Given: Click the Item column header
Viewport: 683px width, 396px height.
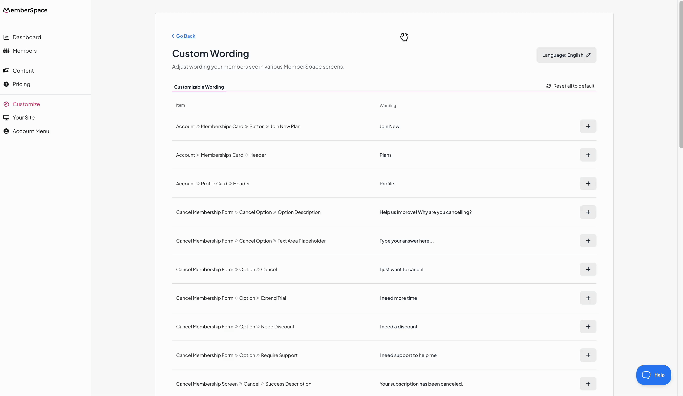Looking at the screenshot, I should [180, 105].
